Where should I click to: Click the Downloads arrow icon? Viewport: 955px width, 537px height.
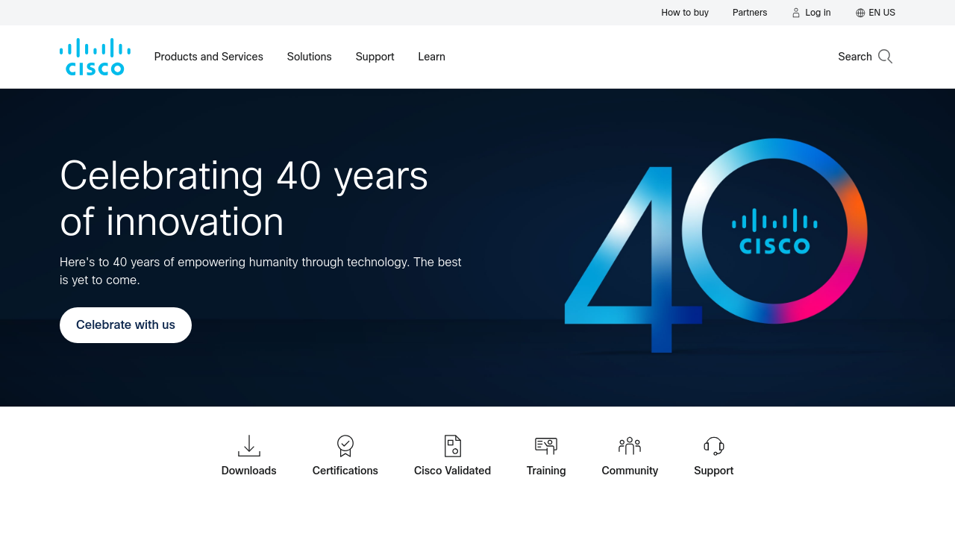click(x=249, y=446)
